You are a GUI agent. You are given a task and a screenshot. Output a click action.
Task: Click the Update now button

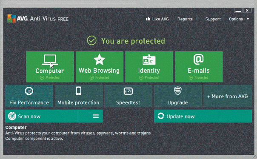pyautogui.click(x=203, y=116)
